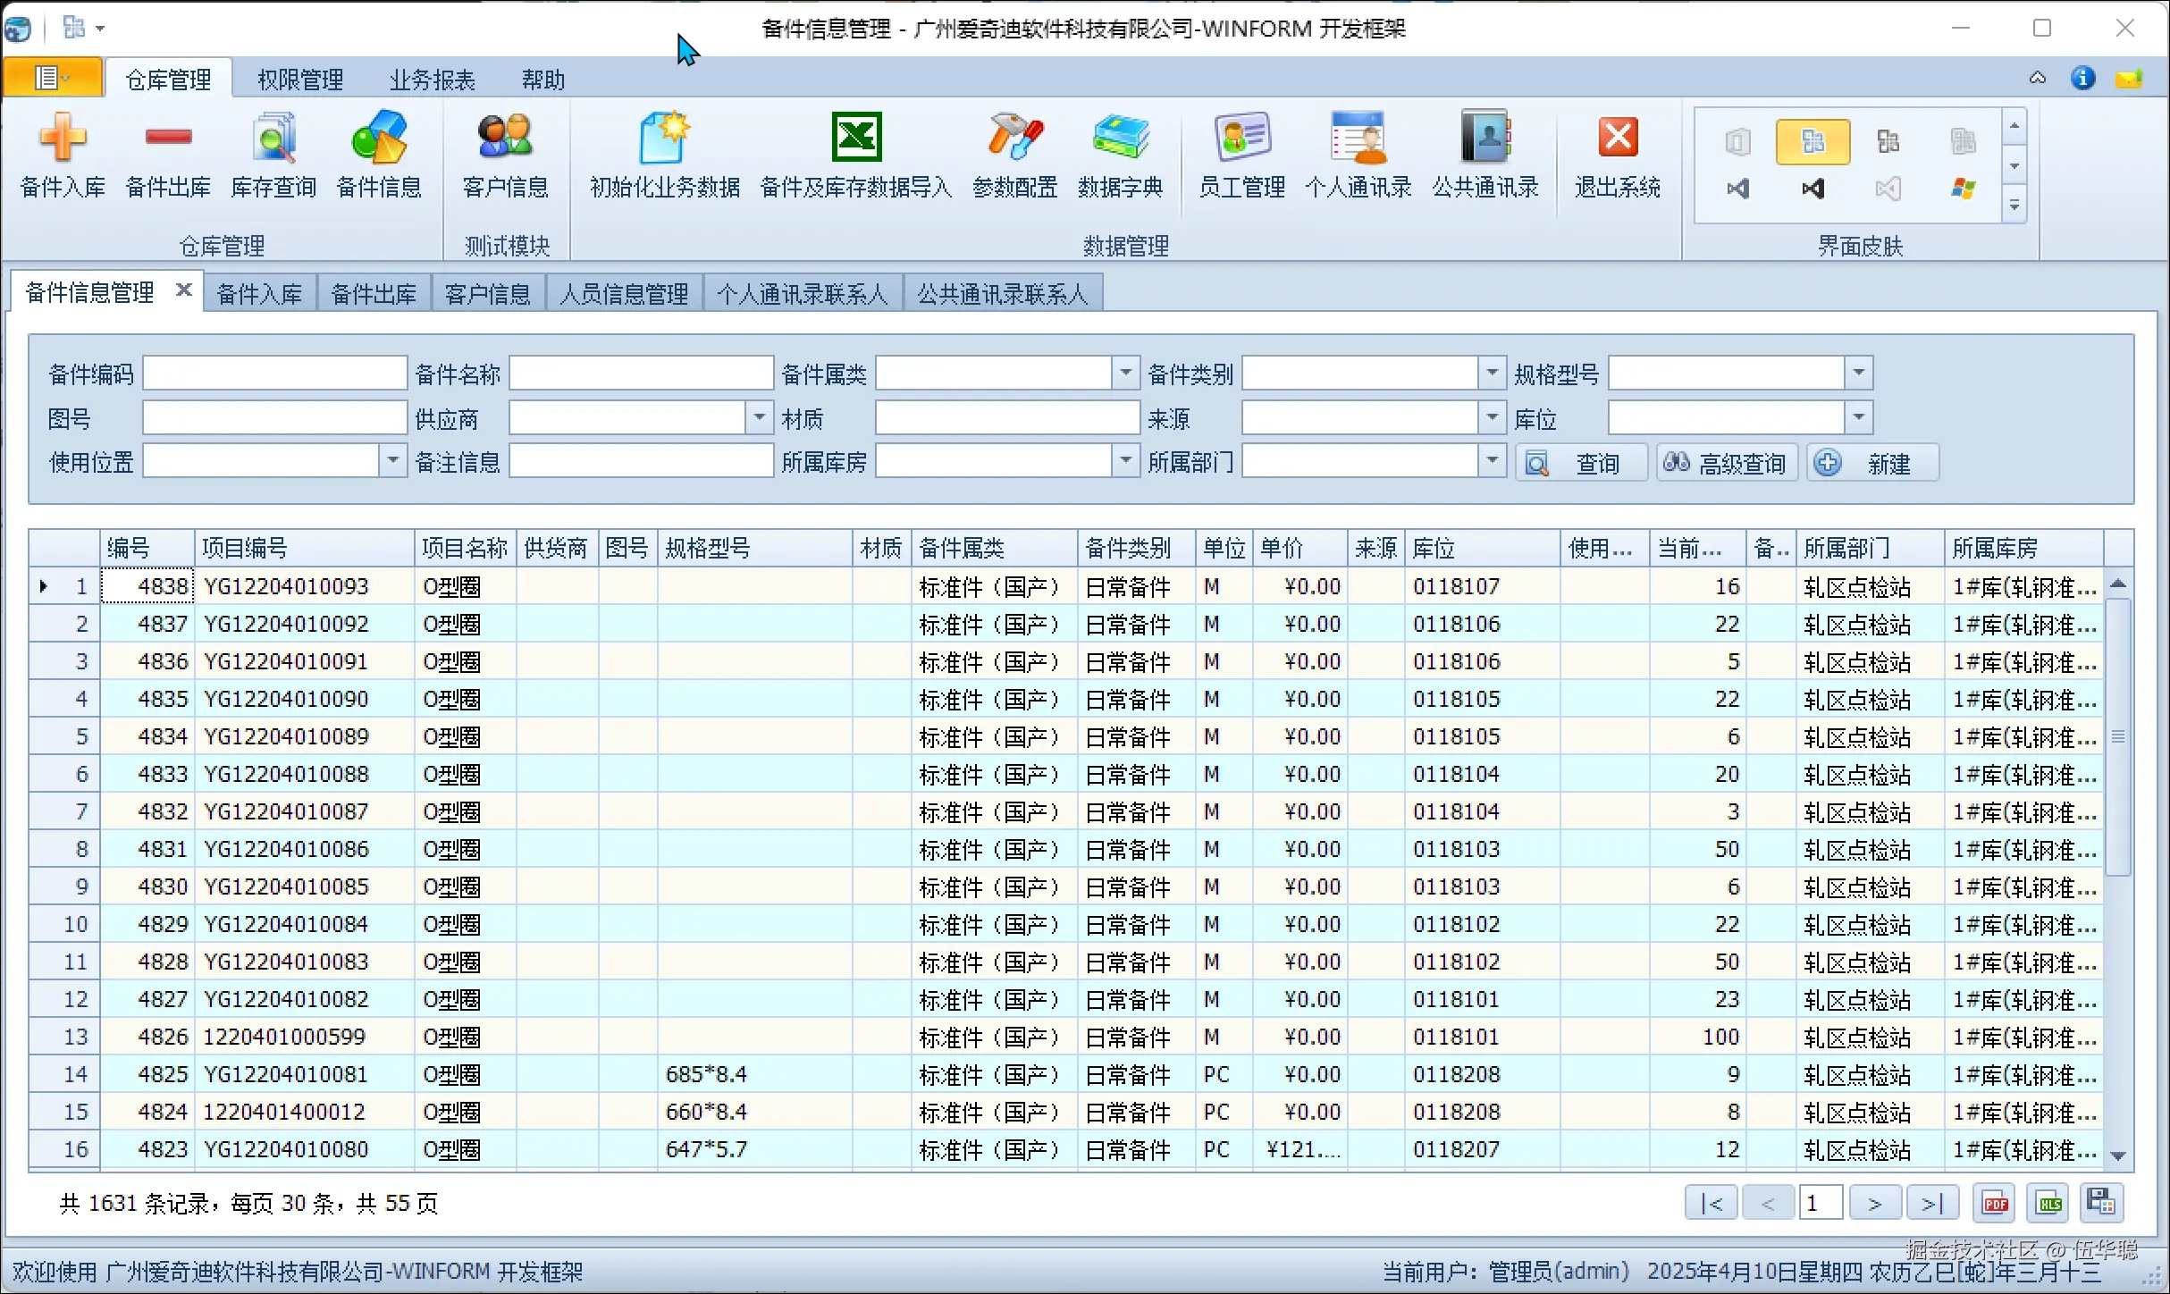The width and height of the screenshot is (2170, 1294).
Task: Select highlighted skin thumbnail in 界面皮肤 gallery
Action: [x=1813, y=142]
